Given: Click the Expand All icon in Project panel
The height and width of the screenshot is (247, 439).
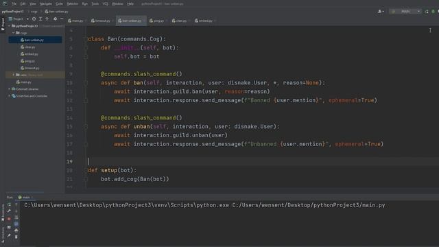Looking at the screenshot, I should coord(40,19).
